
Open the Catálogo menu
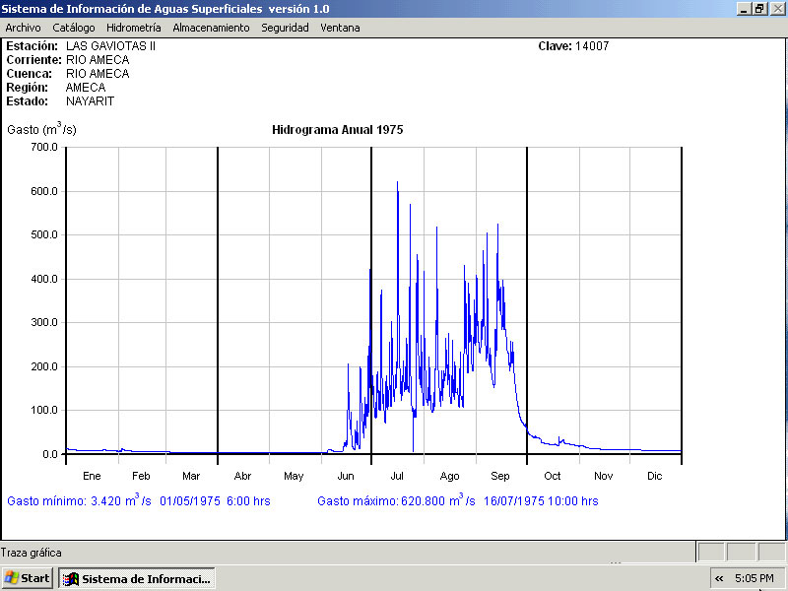click(74, 28)
